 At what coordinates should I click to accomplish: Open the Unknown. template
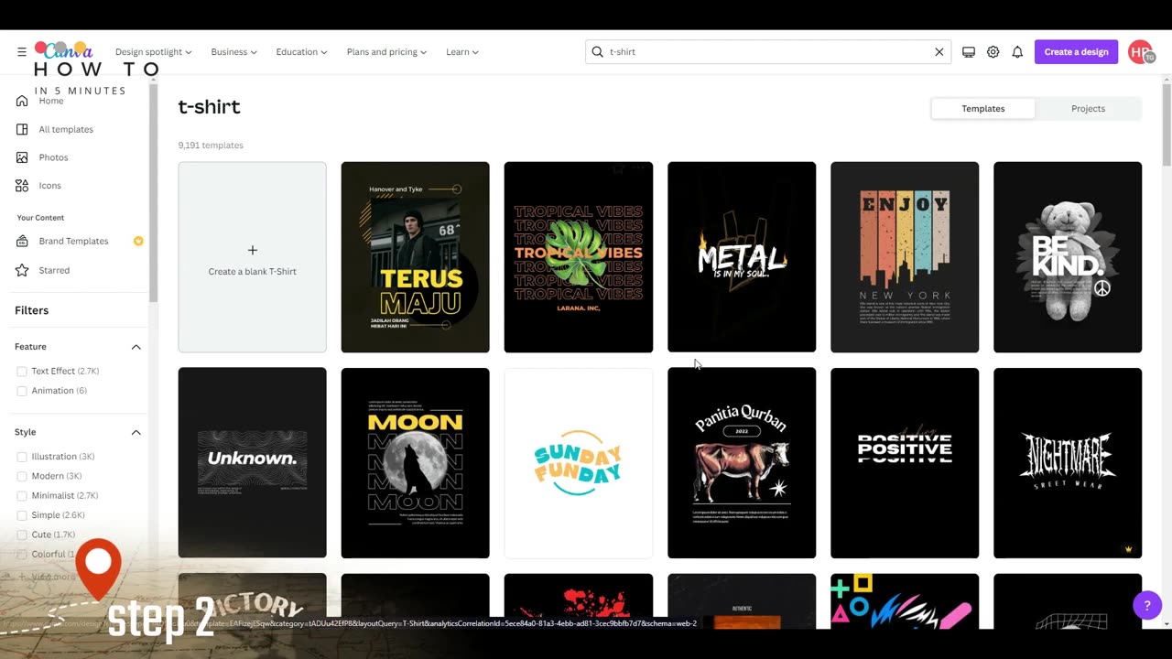click(252, 463)
